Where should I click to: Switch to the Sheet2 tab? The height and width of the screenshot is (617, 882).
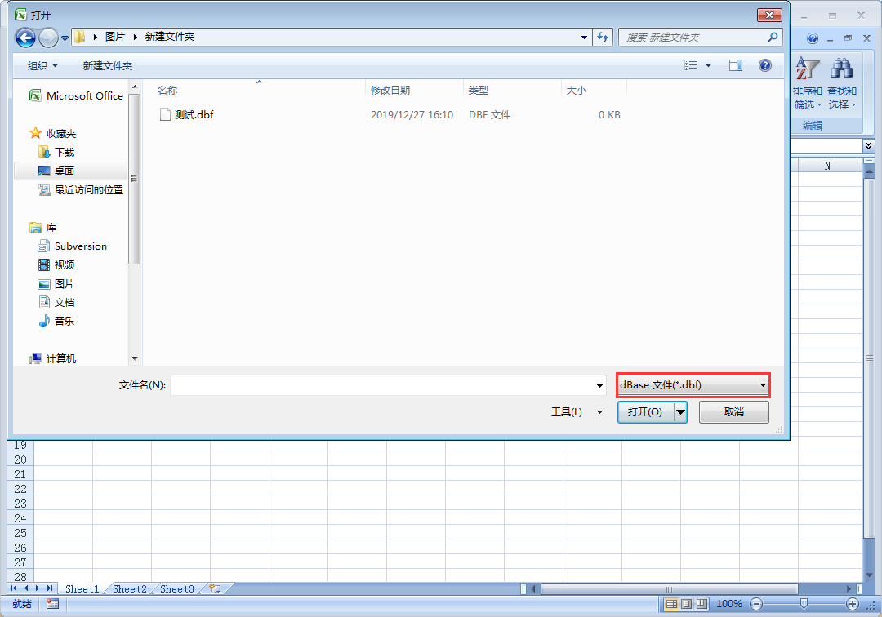click(128, 588)
